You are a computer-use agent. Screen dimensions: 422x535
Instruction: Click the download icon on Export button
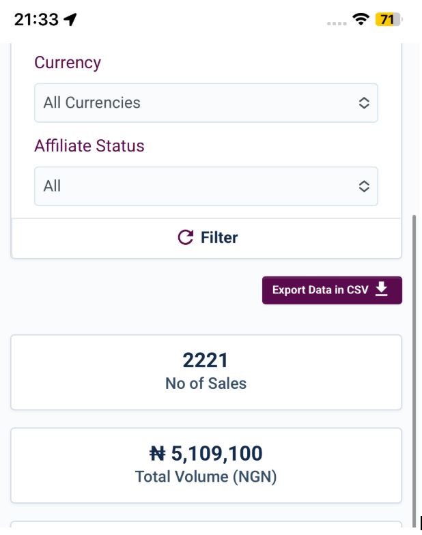click(382, 290)
